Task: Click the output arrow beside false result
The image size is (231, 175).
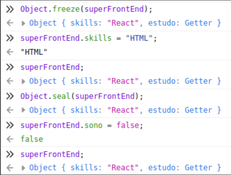Action: (x=10, y=139)
